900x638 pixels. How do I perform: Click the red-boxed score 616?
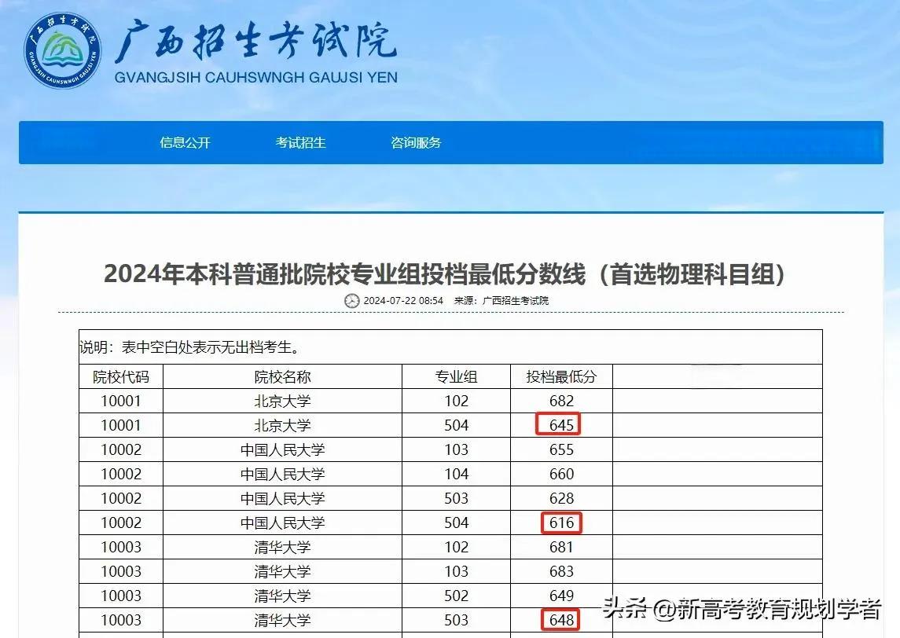click(561, 522)
